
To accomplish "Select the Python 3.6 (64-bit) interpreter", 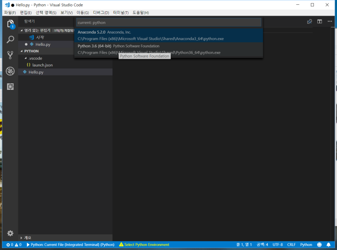I will click(x=168, y=49).
